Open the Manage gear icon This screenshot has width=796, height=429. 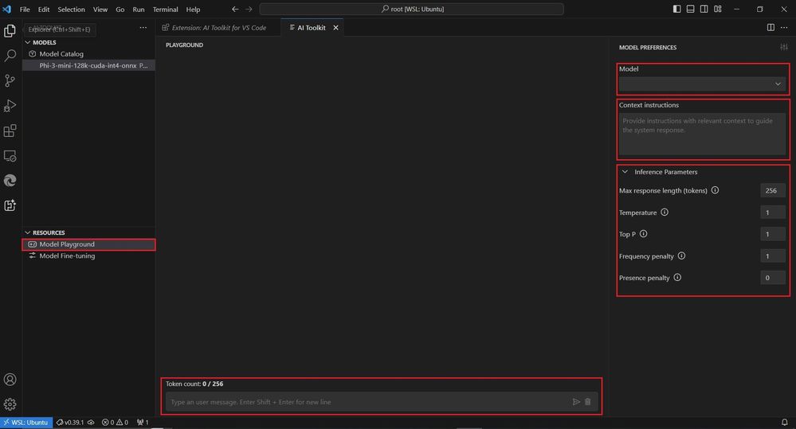click(x=10, y=404)
